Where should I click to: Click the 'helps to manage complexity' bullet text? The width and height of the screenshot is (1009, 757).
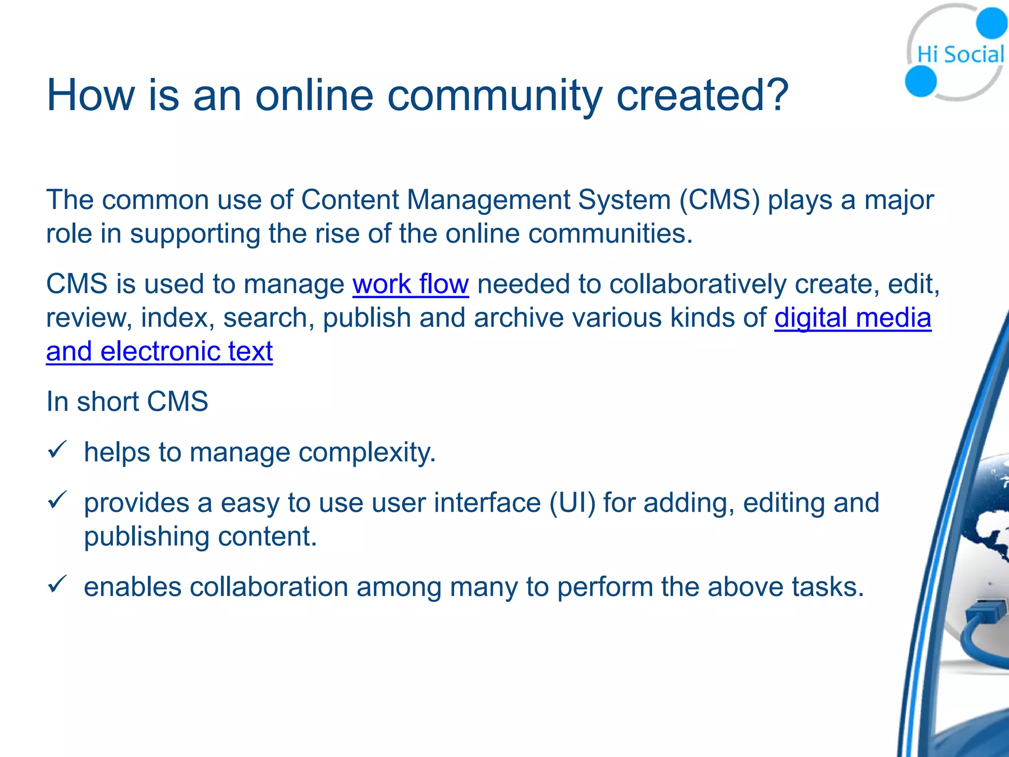coord(260,452)
